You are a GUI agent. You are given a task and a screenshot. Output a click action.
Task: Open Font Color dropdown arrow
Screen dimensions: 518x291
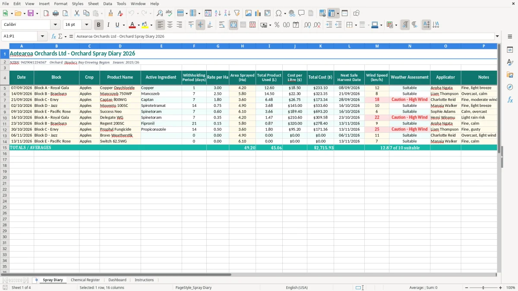(x=139, y=25)
